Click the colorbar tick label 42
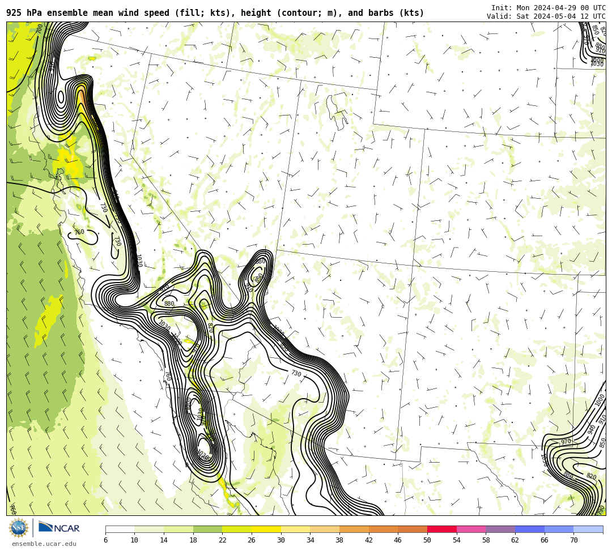Image resolution: width=612 pixels, height=551 pixels. coord(369,540)
